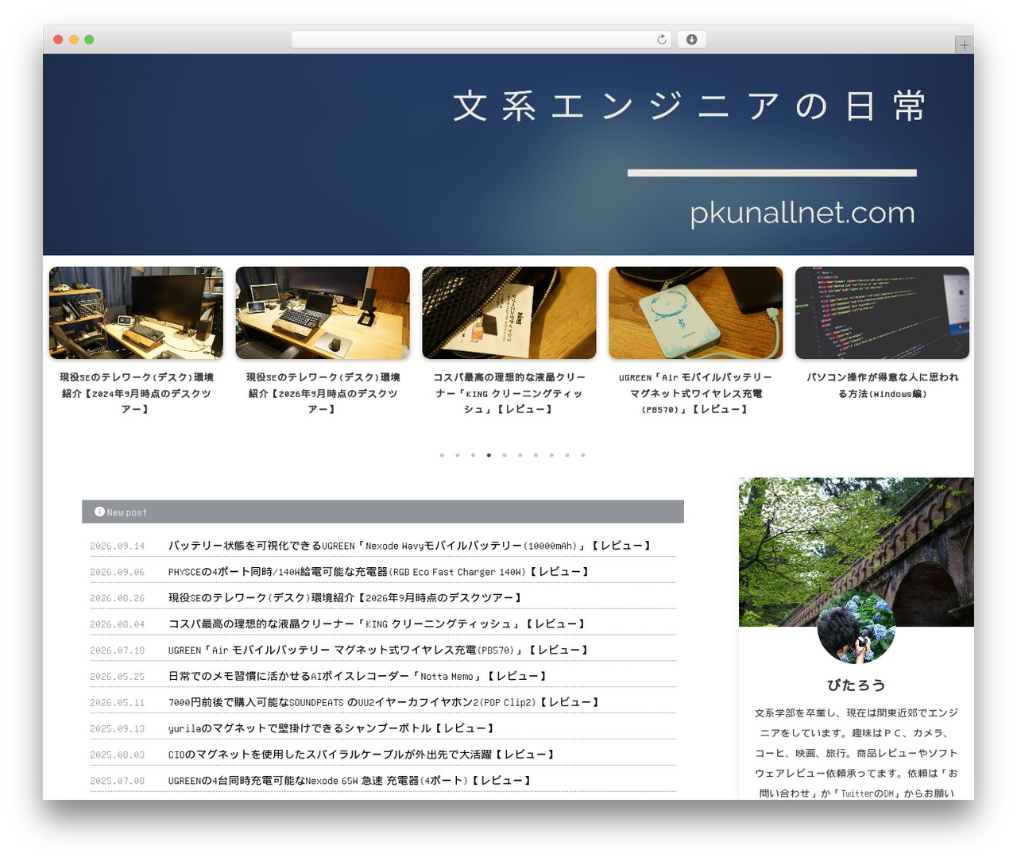Screen dimensions: 1017x861
Task: Open the 2026.08.26 desk tour post link
Action: [346, 598]
